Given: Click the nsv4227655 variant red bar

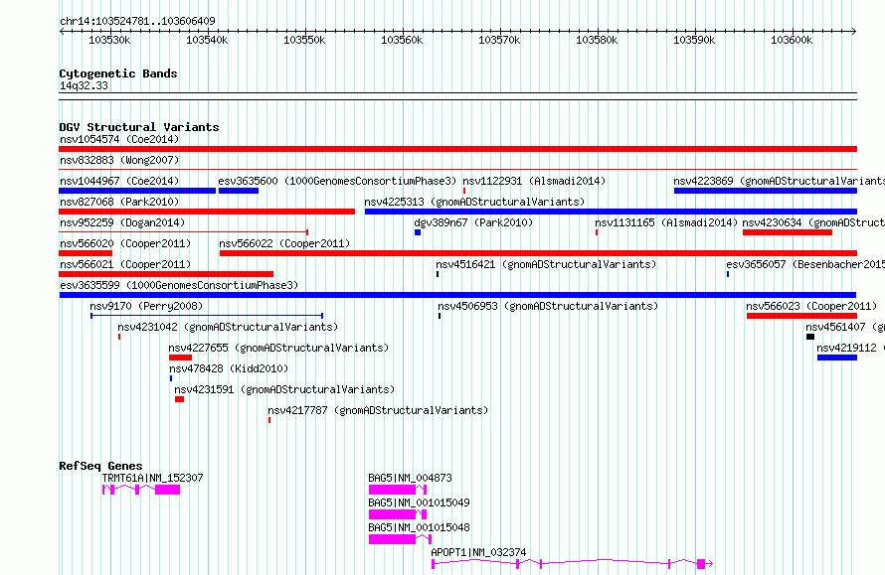Looking at the screenshot, I should [x=181, y=358].
